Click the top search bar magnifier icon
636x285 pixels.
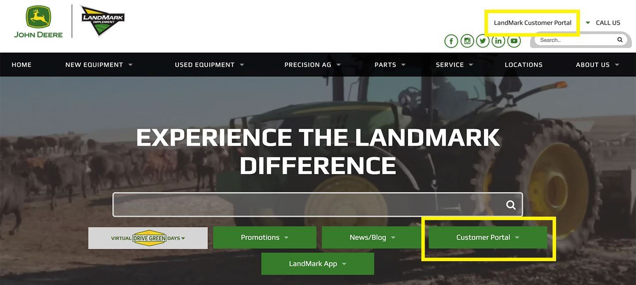[x=620, y=40]
